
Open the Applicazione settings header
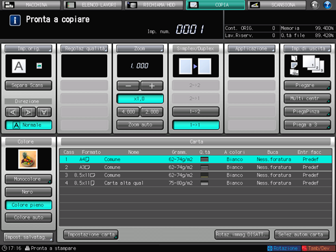252,49
